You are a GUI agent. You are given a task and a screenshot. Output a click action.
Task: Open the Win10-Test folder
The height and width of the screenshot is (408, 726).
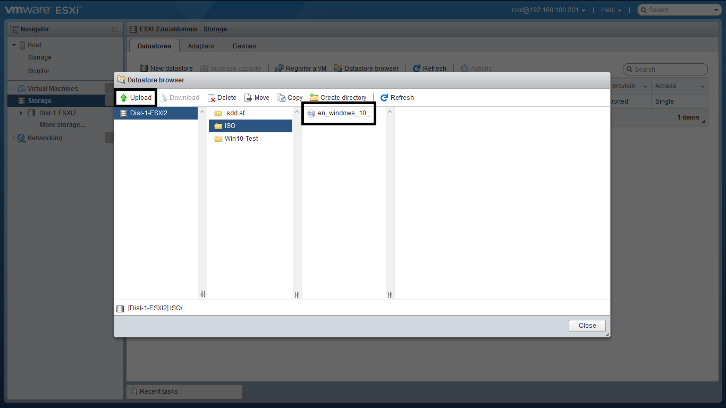coord(241,139)
